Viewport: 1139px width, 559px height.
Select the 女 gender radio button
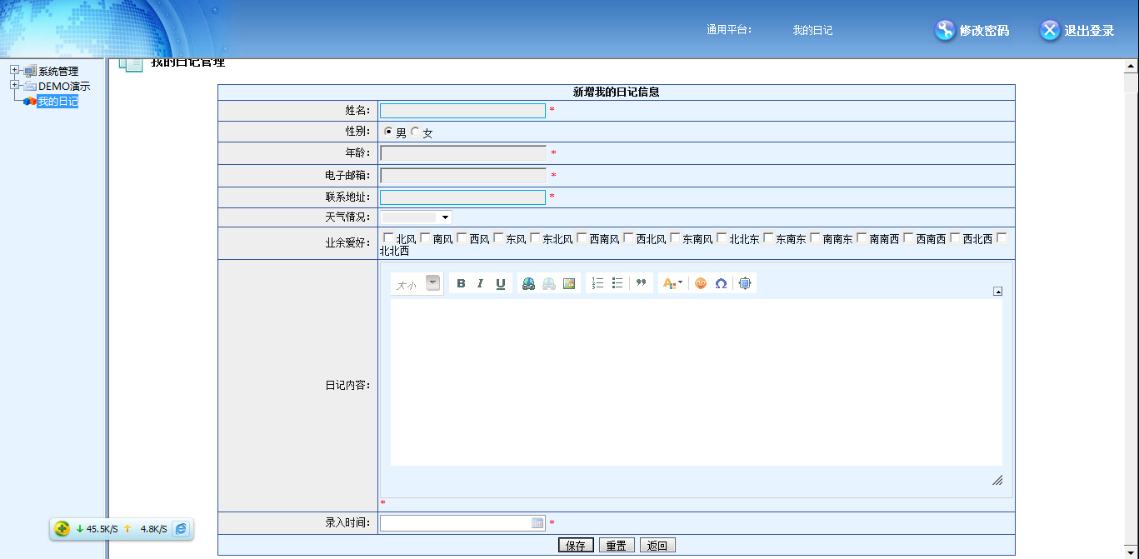(x=415, y=132)
